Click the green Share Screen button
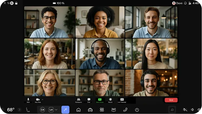 [100, 100]
